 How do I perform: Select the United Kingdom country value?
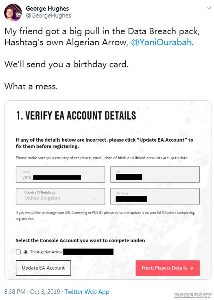pyautogui.click(x=42, y=198)
